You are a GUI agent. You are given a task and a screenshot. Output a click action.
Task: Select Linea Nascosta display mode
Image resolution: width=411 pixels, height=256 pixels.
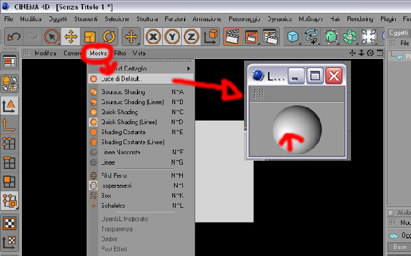pyautogui.click(x=141, y=152)
